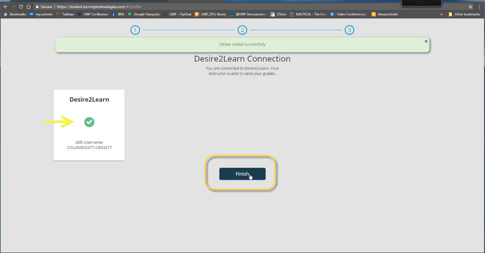Open my.uwf.edu bookmark
The height and width of the screenshot is (253, 485).
pos(41,14)
